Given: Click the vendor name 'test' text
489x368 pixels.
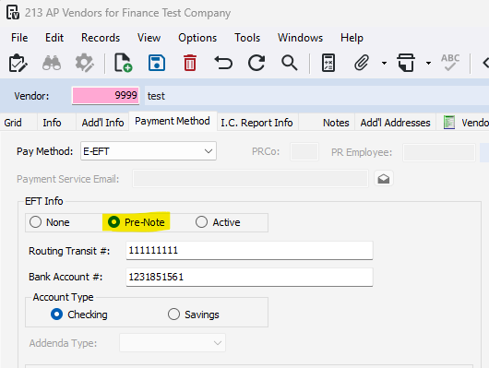Looking at the screenshot, I should click(156, 96).
